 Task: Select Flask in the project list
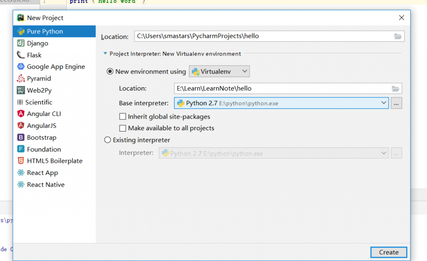tap(54, 55)
